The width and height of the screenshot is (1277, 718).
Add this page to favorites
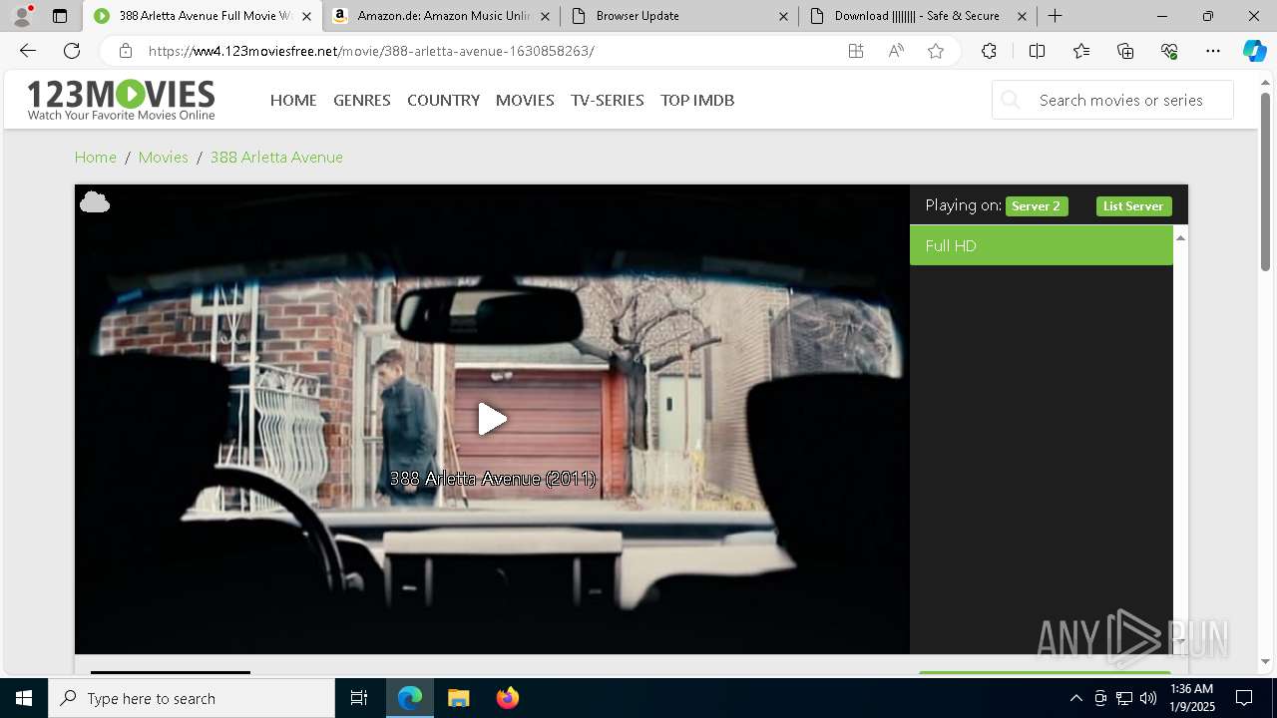(936, 51)
